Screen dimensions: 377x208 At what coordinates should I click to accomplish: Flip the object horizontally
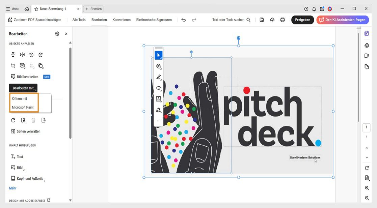tap(22, 55)
